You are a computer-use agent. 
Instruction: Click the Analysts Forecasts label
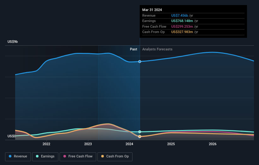[157, 49]
